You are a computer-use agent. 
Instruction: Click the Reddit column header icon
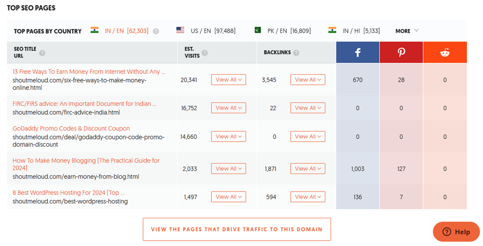[445, 52]
